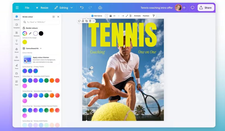Screen dimensions: 225x131
Task: Select teal swatch in Secondary Gradient Palette
Action: 25,95
